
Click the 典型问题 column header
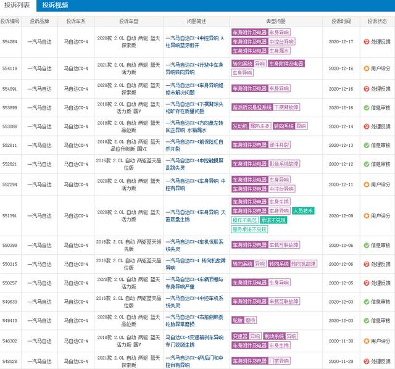click(x=276, y=22)
